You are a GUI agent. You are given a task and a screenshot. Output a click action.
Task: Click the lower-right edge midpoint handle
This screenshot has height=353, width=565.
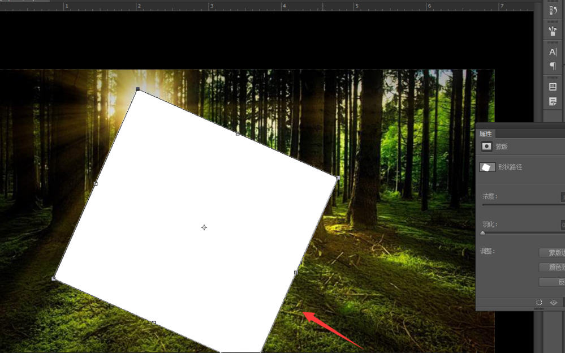pyautogui.click(x=296, y=273)
